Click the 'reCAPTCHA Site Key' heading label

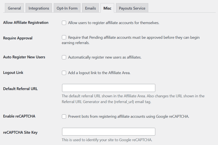pos(20,132)
